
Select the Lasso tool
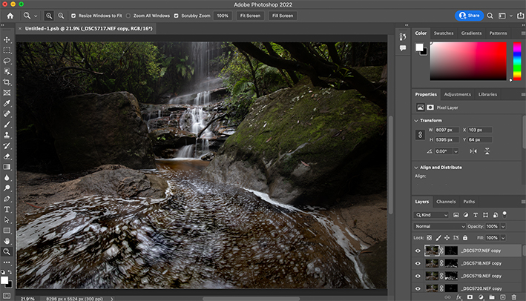point(7,61)
